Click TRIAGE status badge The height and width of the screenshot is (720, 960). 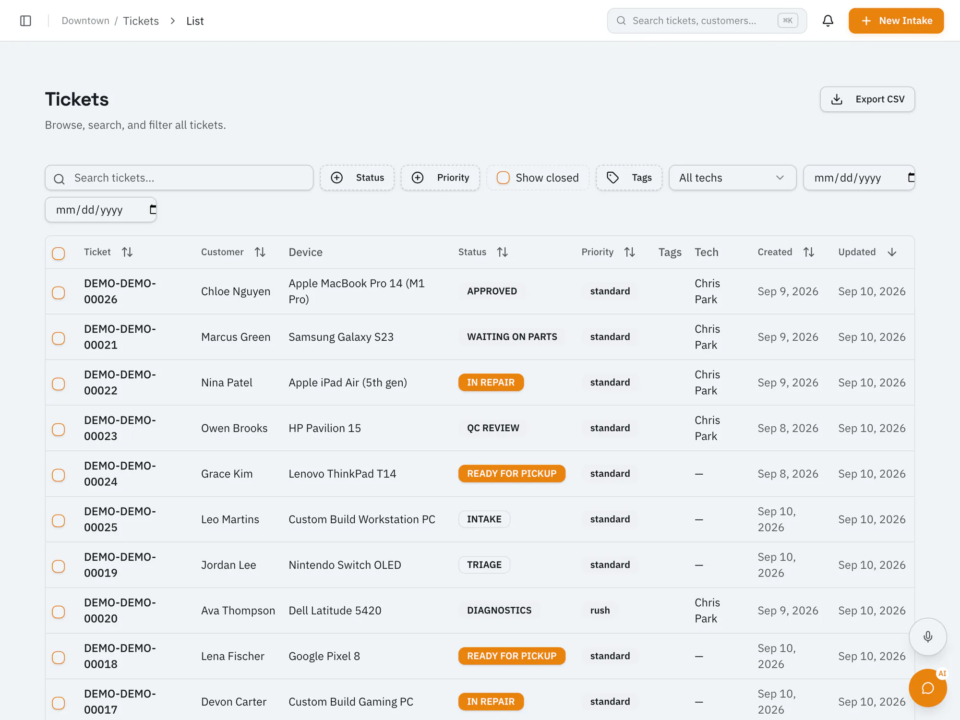tap(484, 565)
